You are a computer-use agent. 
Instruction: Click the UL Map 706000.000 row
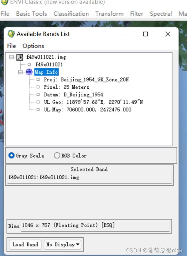pos(87,109)
